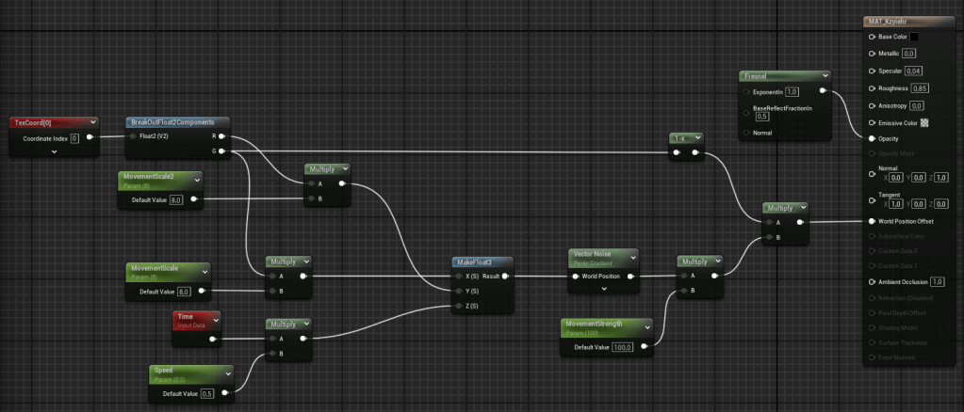Click the Roughness value field 0.85

click(920, 88)
